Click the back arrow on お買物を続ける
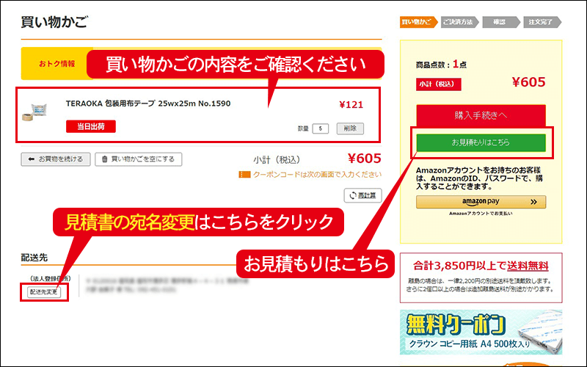Image resolution: width=587 pixels, height=367 pixels. 32,159
